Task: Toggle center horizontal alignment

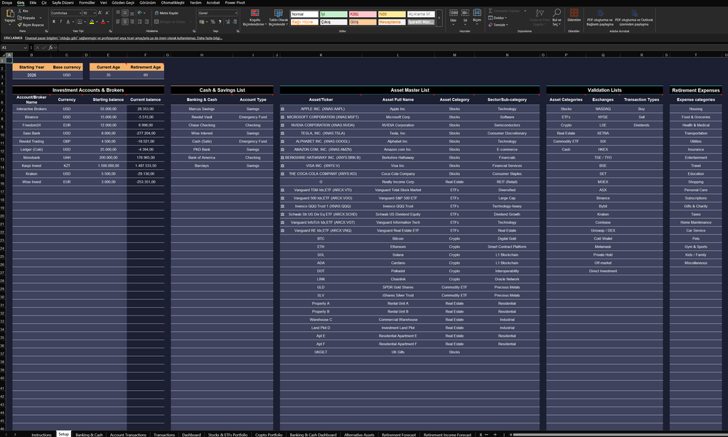Action: tap(125, 21)
